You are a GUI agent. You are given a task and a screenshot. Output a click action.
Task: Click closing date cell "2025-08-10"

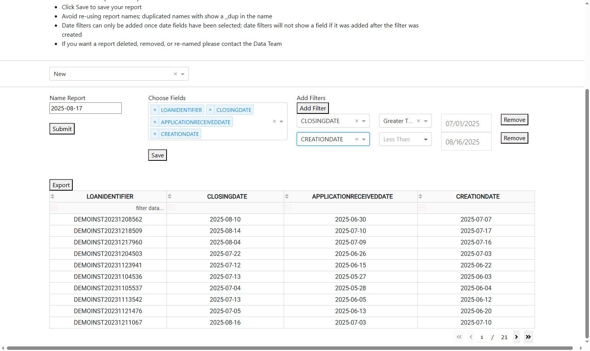tap(225, 220)
